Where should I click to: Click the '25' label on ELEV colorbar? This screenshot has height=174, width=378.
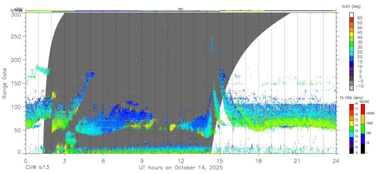(x=360, y=52)
